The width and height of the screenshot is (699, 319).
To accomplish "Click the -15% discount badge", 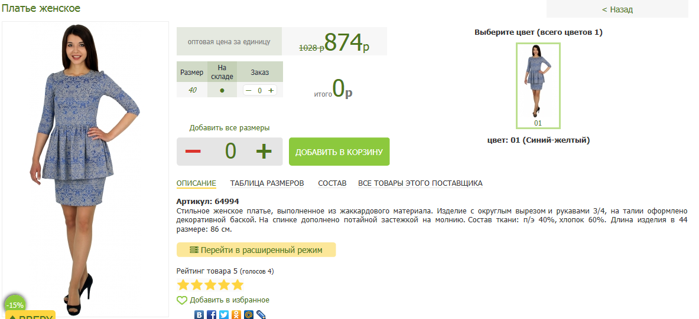I will click(15, 305).
